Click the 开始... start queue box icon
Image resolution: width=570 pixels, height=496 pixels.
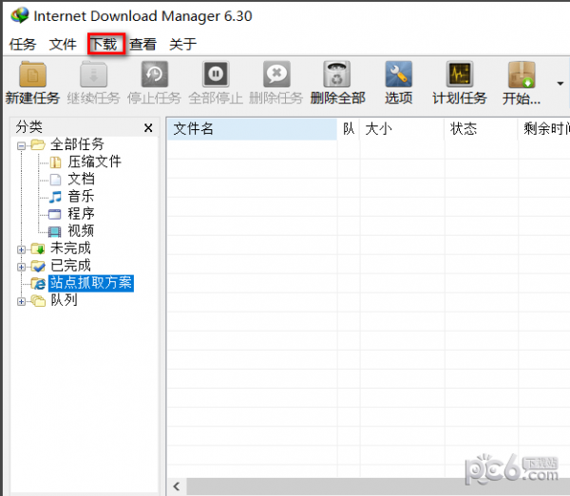point(522,74)
